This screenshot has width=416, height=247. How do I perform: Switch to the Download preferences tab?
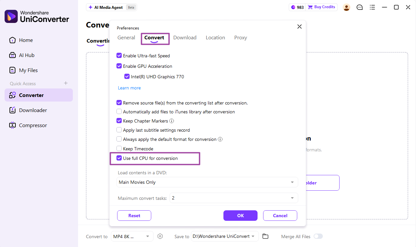[x=185, y=38]
